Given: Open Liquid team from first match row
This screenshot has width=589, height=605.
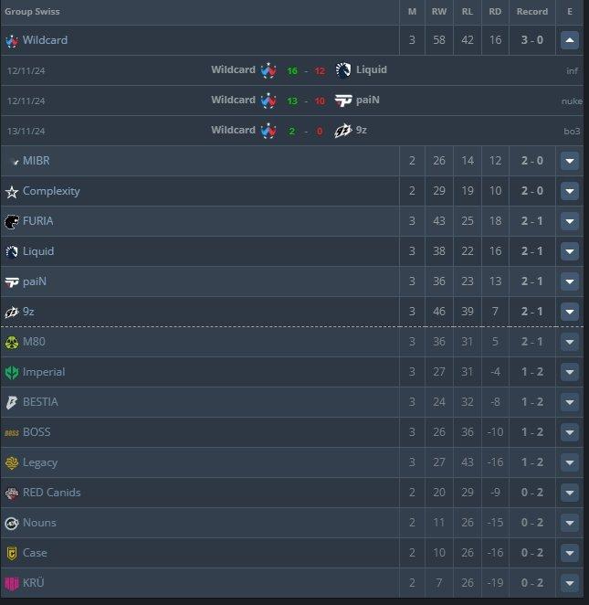Looking at the screenshot, I should click(372, 69).
